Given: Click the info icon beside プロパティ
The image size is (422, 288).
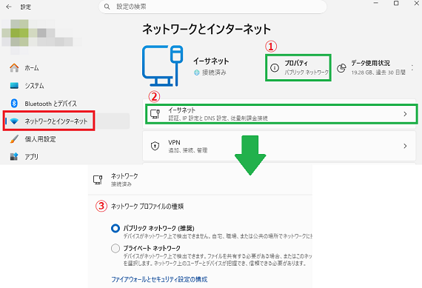Looking at the screenshot, I should pos(275,68).
